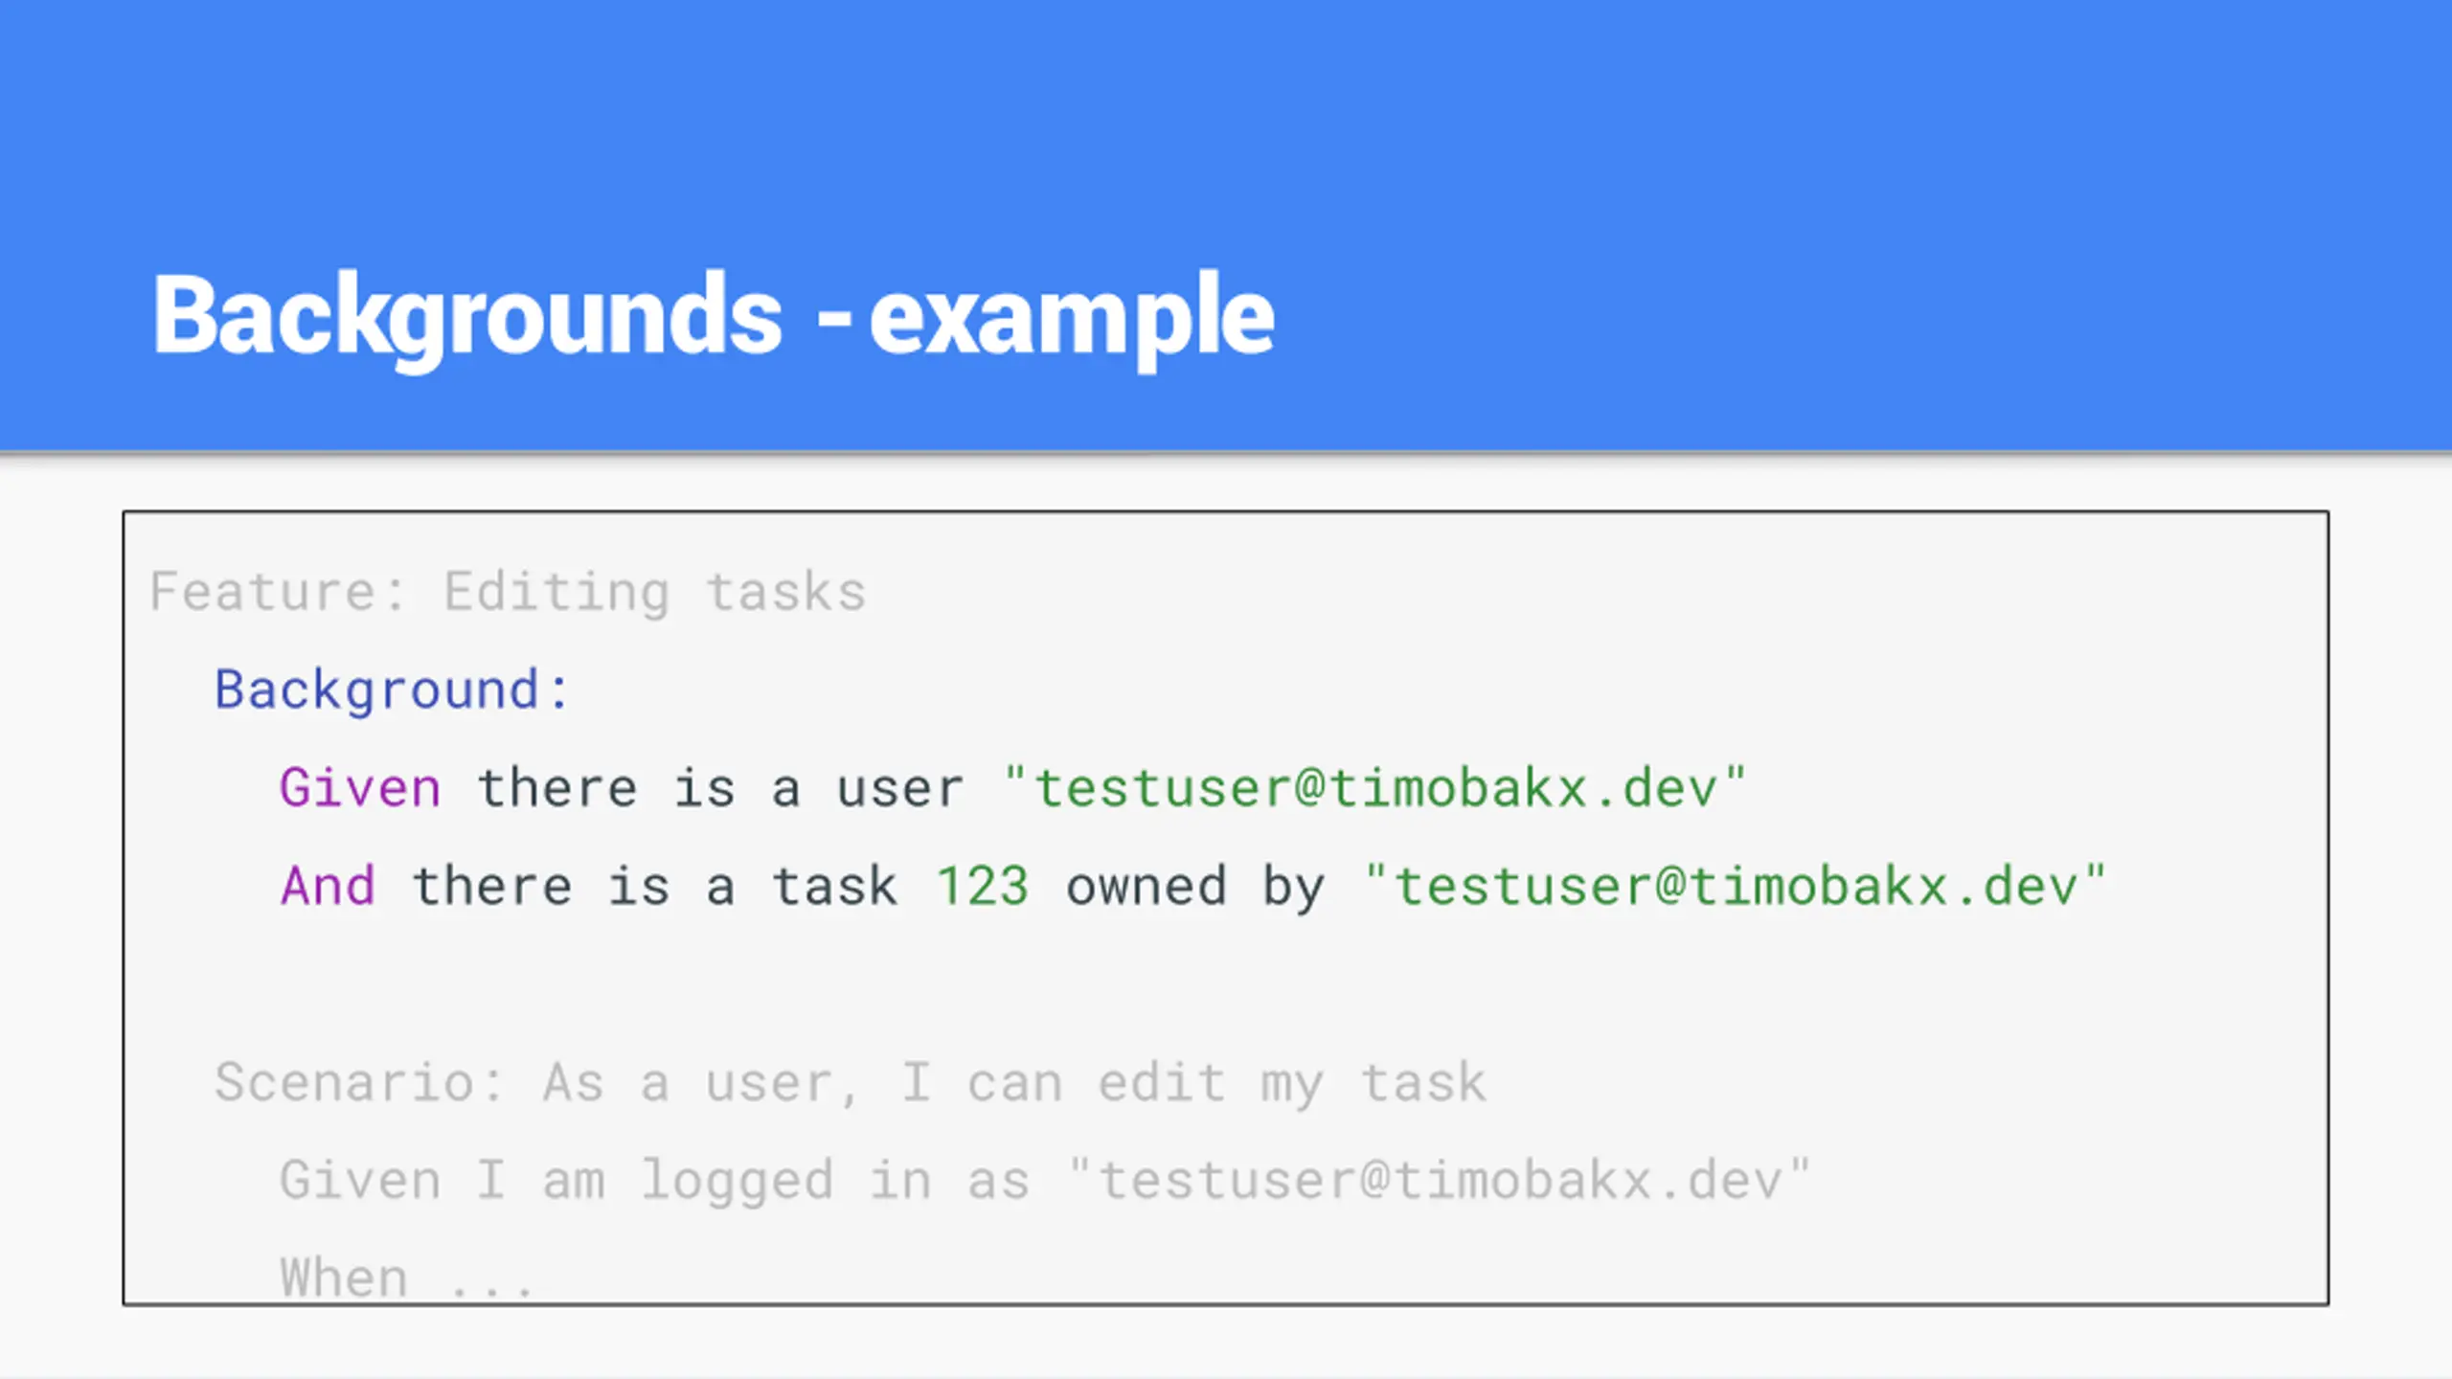Click the empty line between Background and Scenario

point(1226,984)
